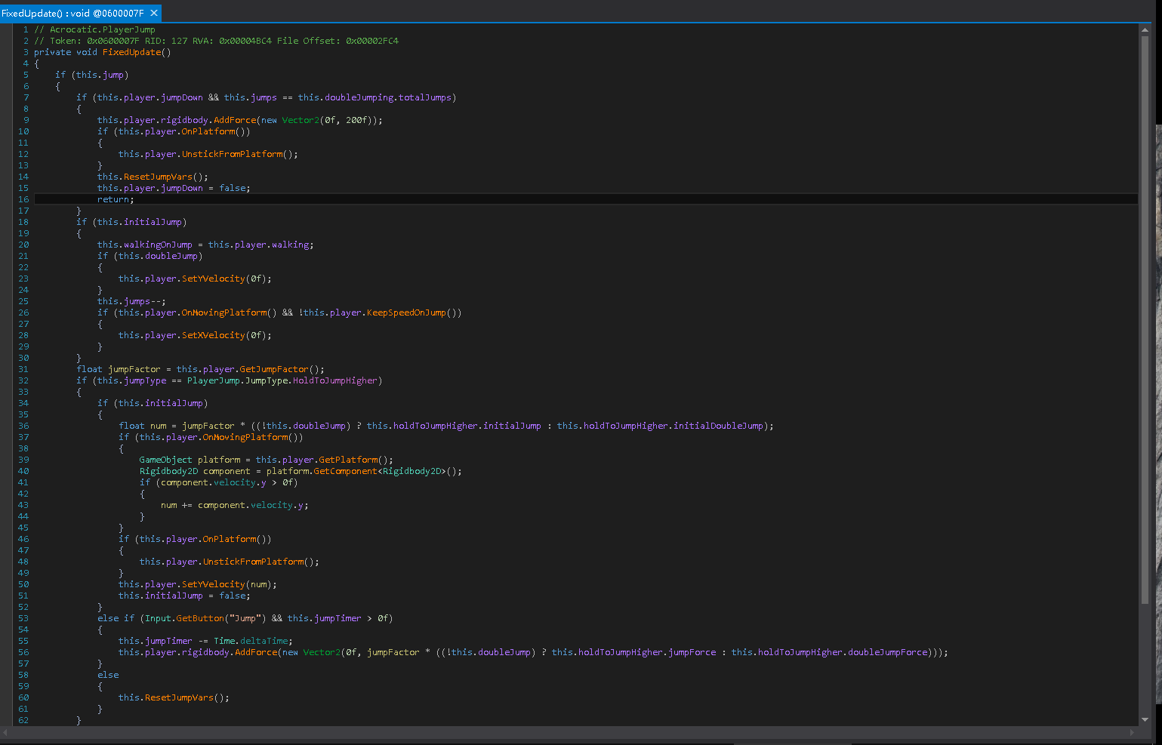Viewport: 1162px width, 745px height.
Task: Go to the Input.GetButton method reference
Action: pos(195,618)
